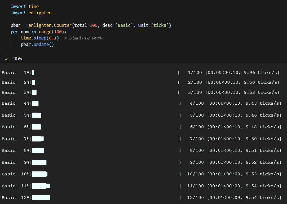Click the 00:00<00:10 time estimate text
Screen dimensions: 287x204
coord(224,72)
